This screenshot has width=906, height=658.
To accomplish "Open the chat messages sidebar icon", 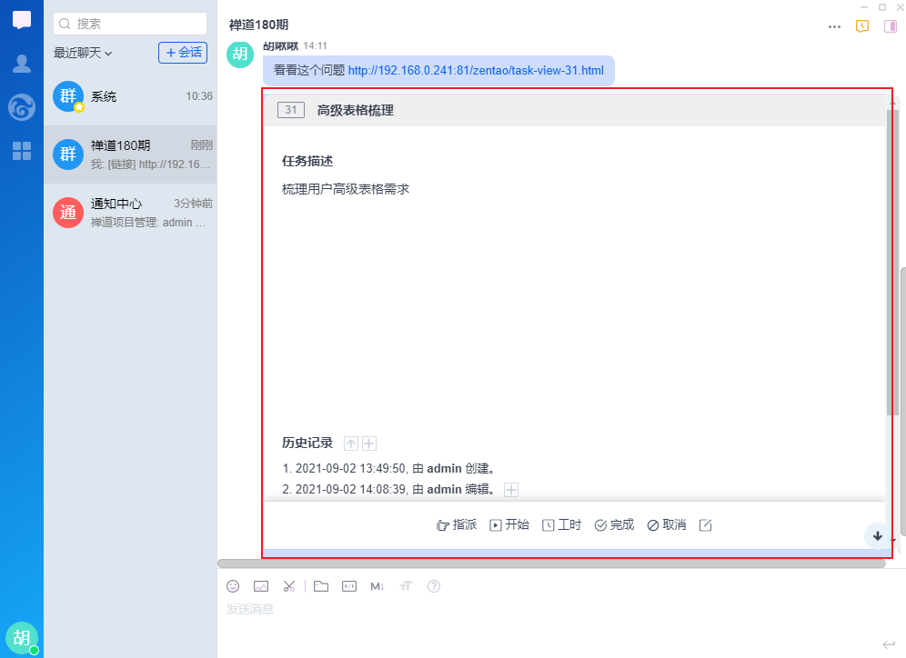I will [x=22, y=20].
